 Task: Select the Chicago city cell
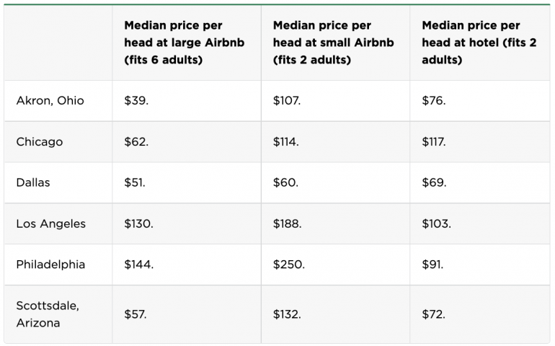click(x=40, y=142)
